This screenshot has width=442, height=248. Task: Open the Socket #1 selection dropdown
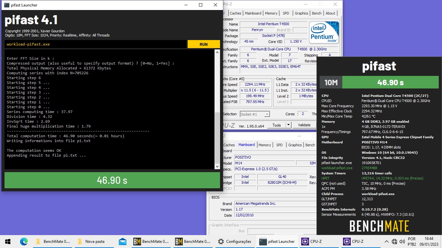point(255,114)
